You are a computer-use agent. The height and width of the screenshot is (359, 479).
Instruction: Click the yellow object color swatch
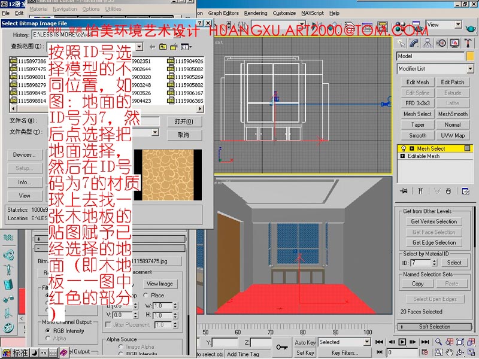[x=470, y=56]
